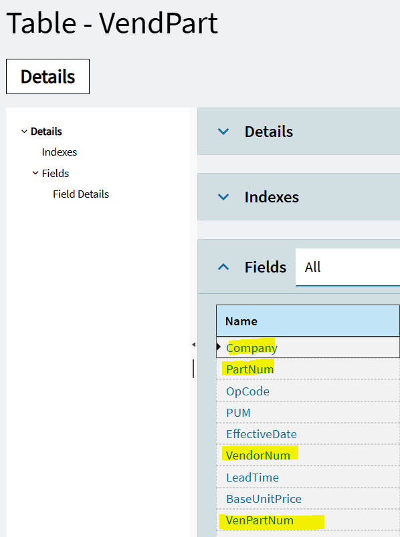The width and height of the screenshot is (400, 537).
Task: Select Field Details in the tree
Action: tap(81, 194)
